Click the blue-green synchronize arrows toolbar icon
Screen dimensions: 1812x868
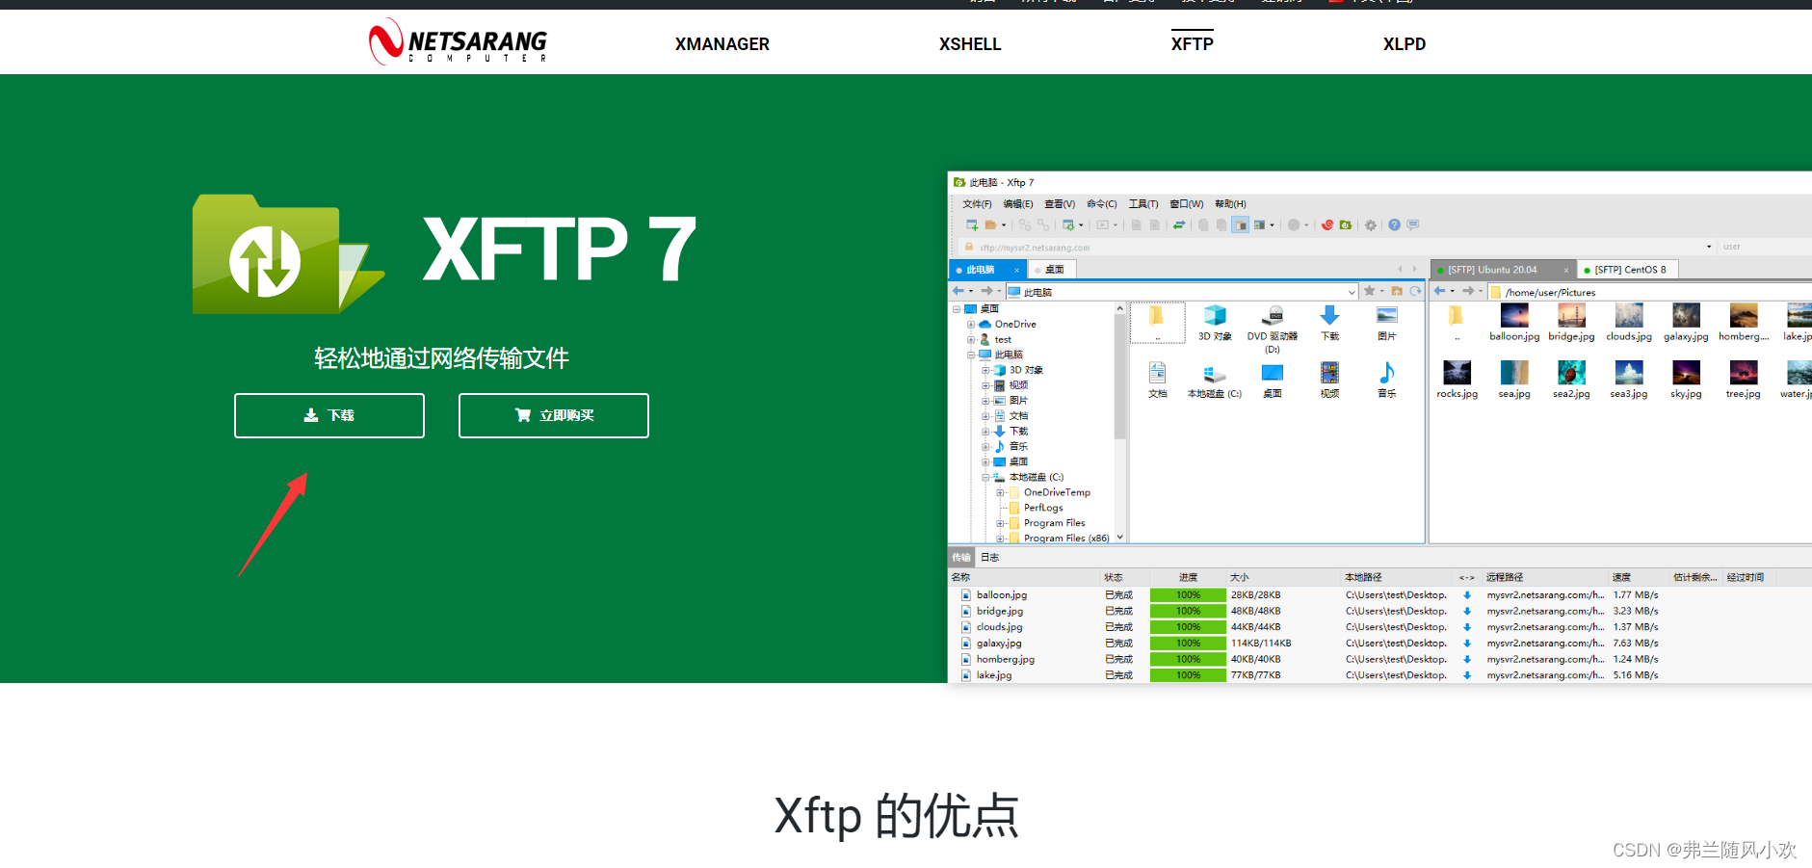click(1179, 224)
